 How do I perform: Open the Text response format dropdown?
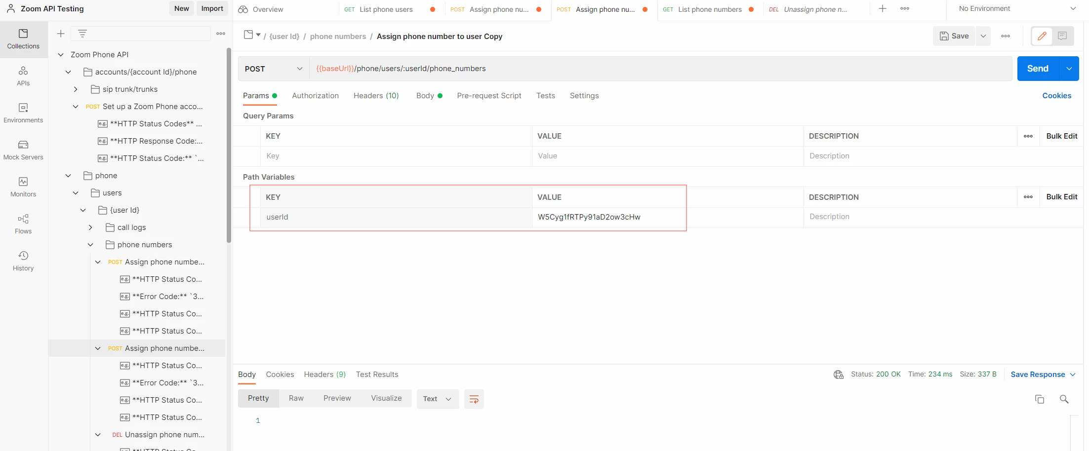tap(438, 399)
